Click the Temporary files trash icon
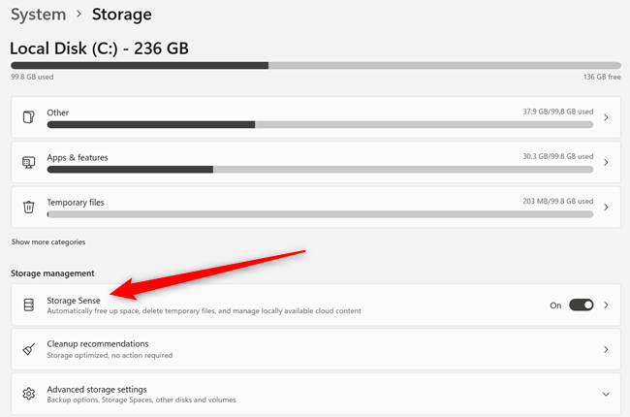 pyautogui.click(x=29, y=207)
